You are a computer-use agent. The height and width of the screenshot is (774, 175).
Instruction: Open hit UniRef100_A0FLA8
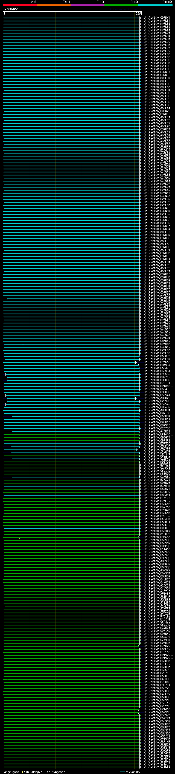click(x=157, y=39)
